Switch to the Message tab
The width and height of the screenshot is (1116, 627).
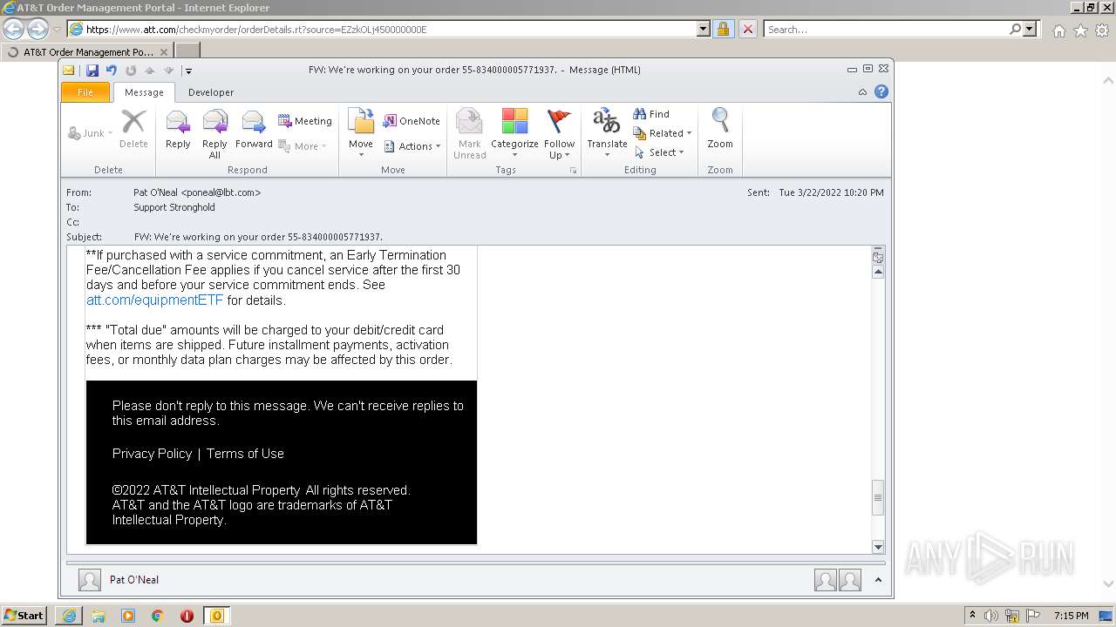tap(144, 92)
